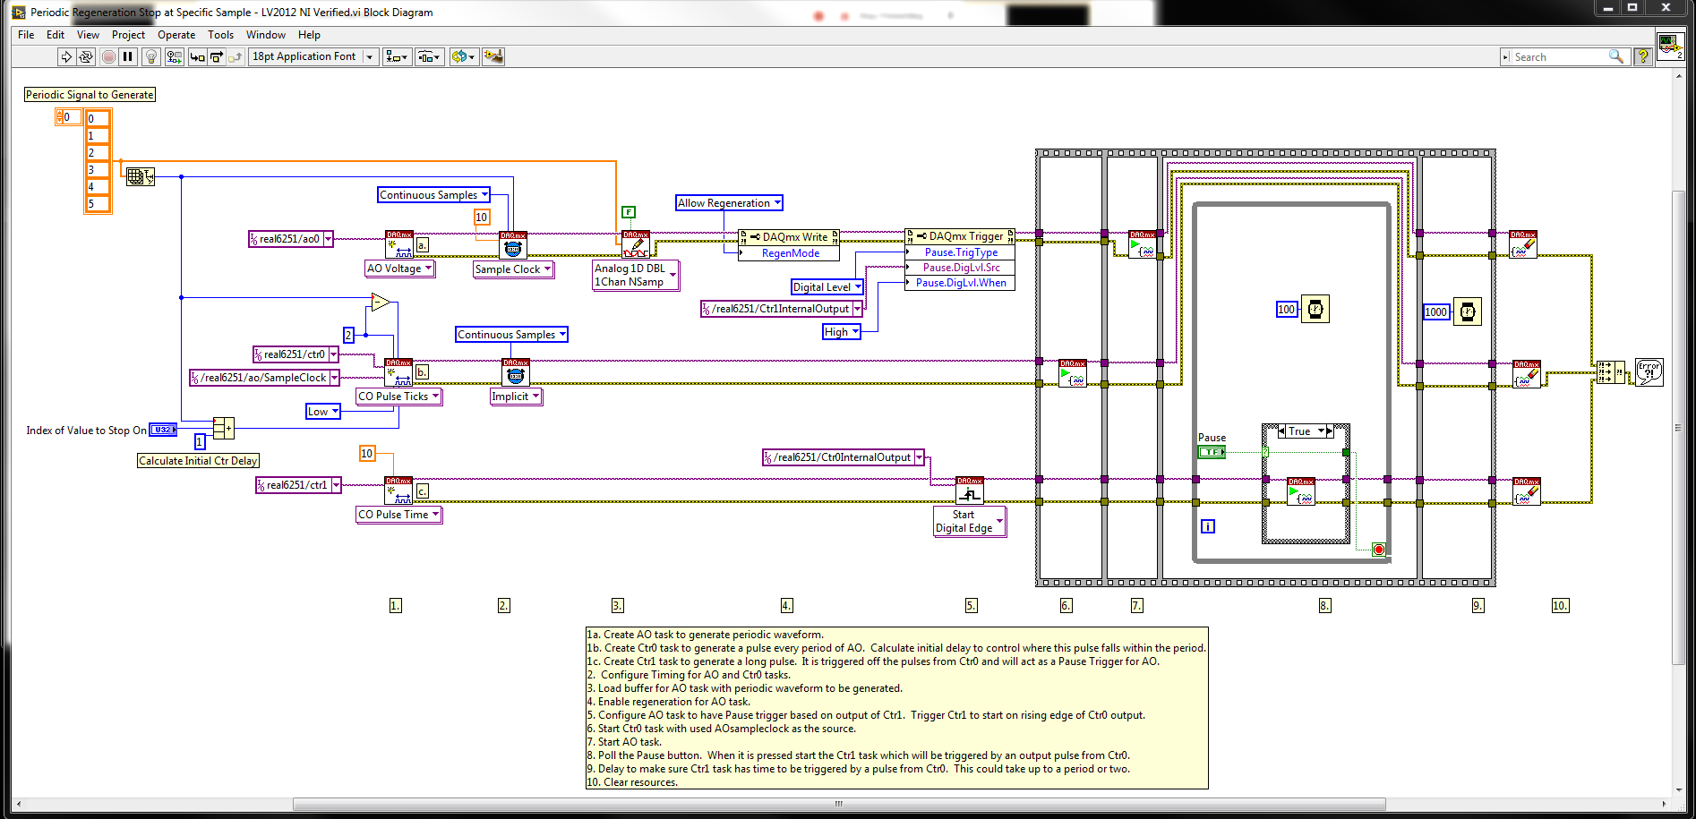This screenshot has height=819, width=1696.
Task: Select the Merge Errors node
Action: point(1610,372)
